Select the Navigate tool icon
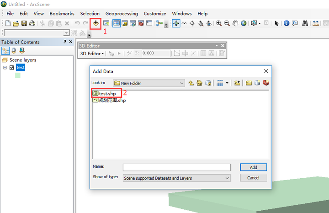 (176, 23)
